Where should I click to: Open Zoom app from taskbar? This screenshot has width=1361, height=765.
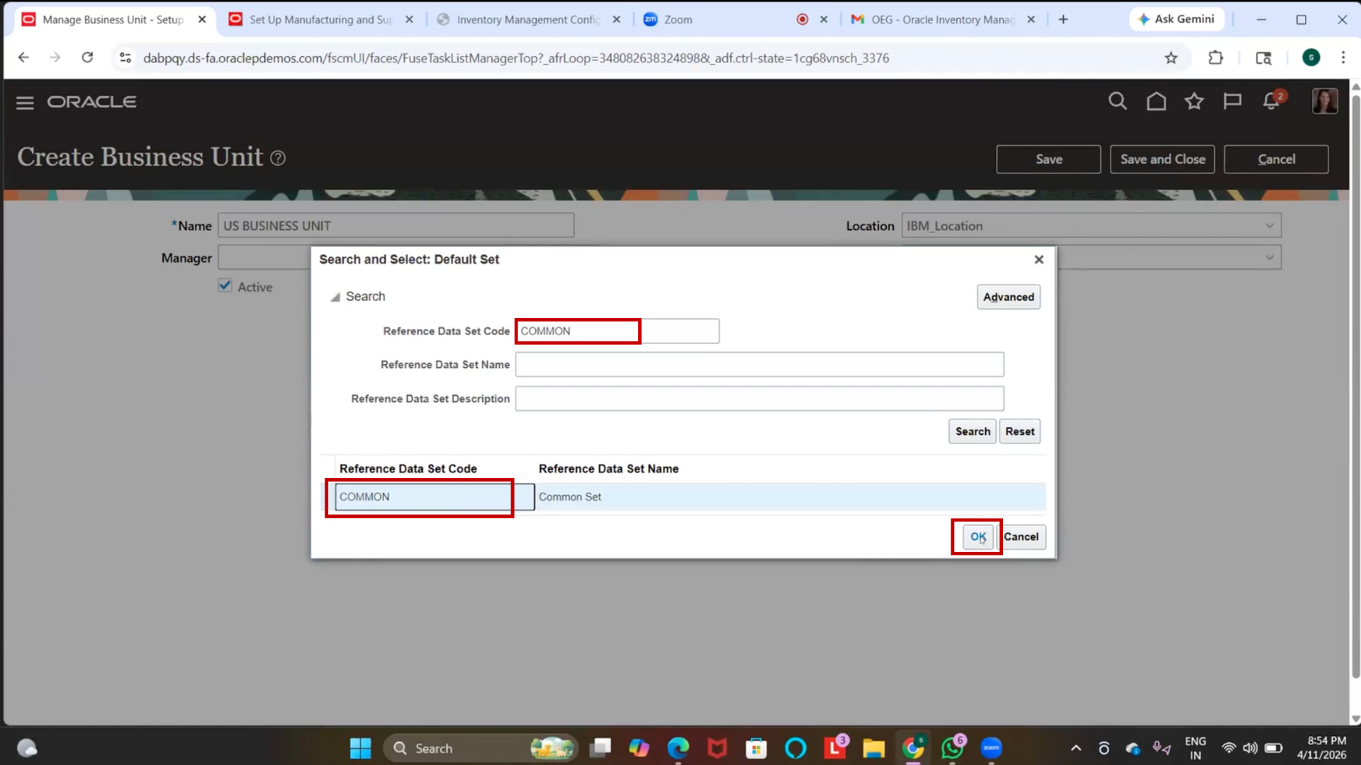click(x=991, y=748)
